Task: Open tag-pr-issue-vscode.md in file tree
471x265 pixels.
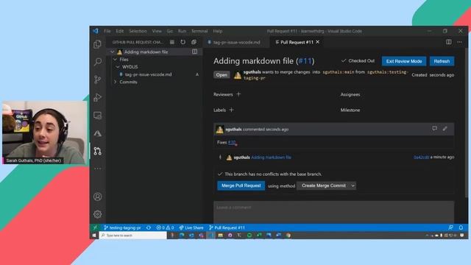Action: click(148, 74)
